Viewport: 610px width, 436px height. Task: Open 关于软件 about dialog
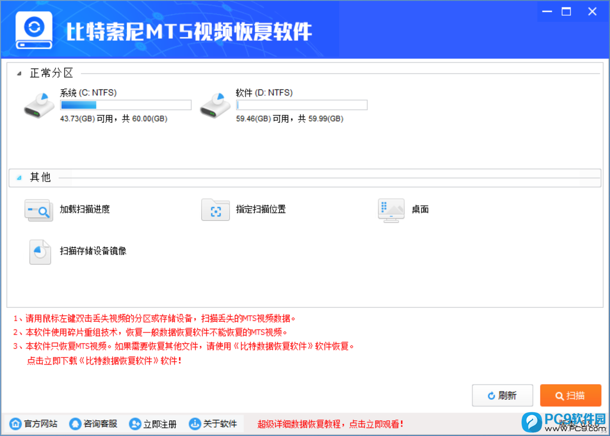(213, 423)
